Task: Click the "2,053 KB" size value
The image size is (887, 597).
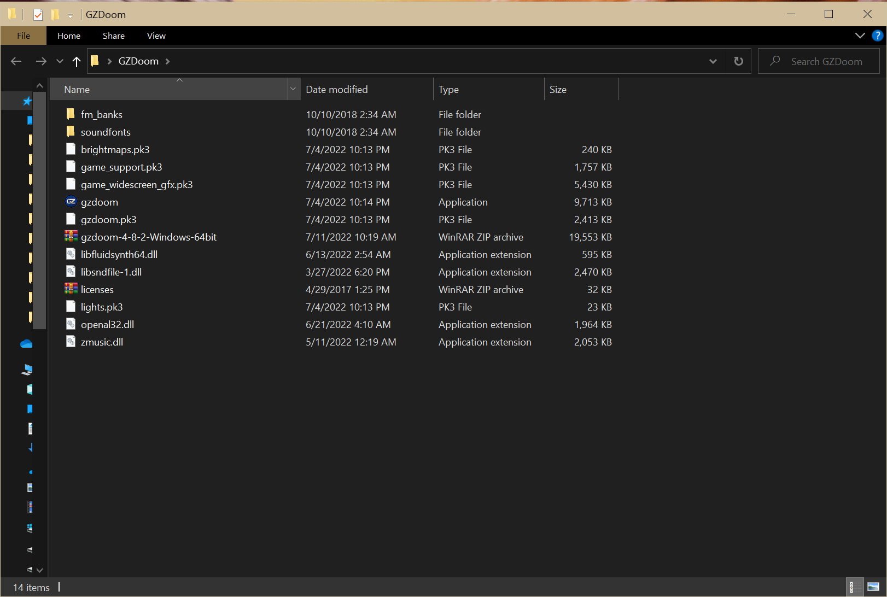Action: [x=593, y=342]
